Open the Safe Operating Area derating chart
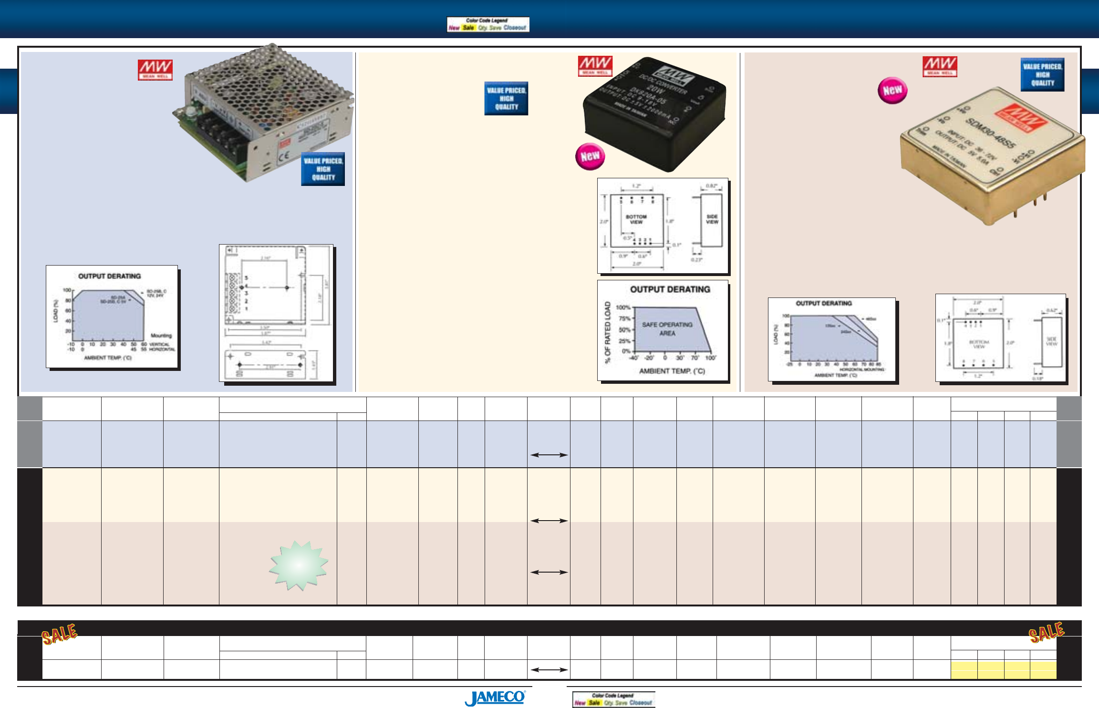 click(x=663, y=330)
